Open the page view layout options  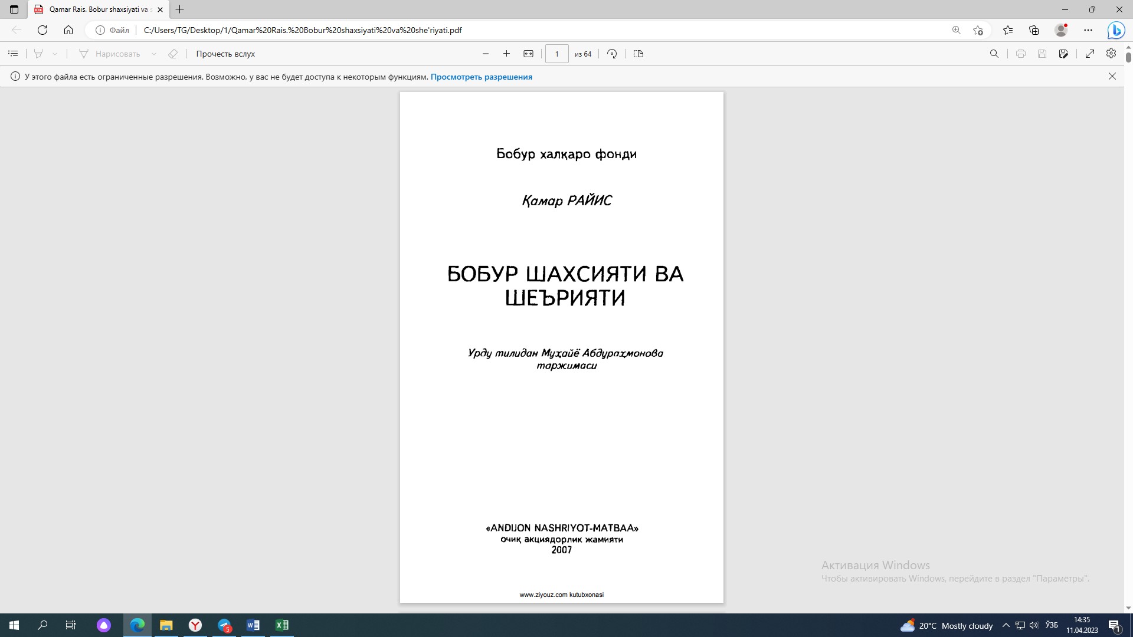tap(638, 54)
